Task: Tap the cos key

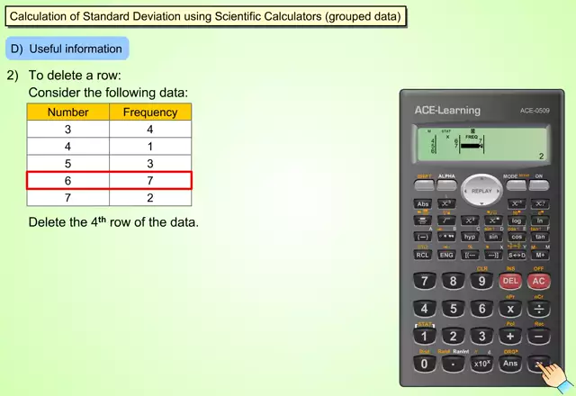Action: 517,237
